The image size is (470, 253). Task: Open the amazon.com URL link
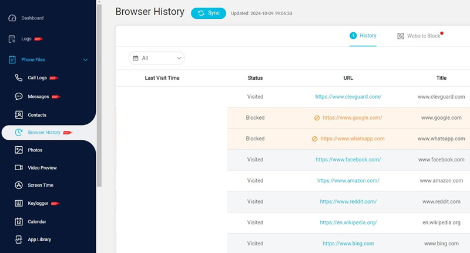coord(348,181)
